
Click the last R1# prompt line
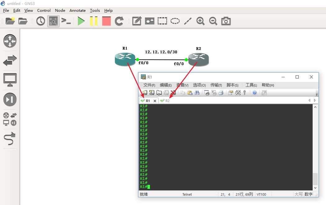click(145, 187)
